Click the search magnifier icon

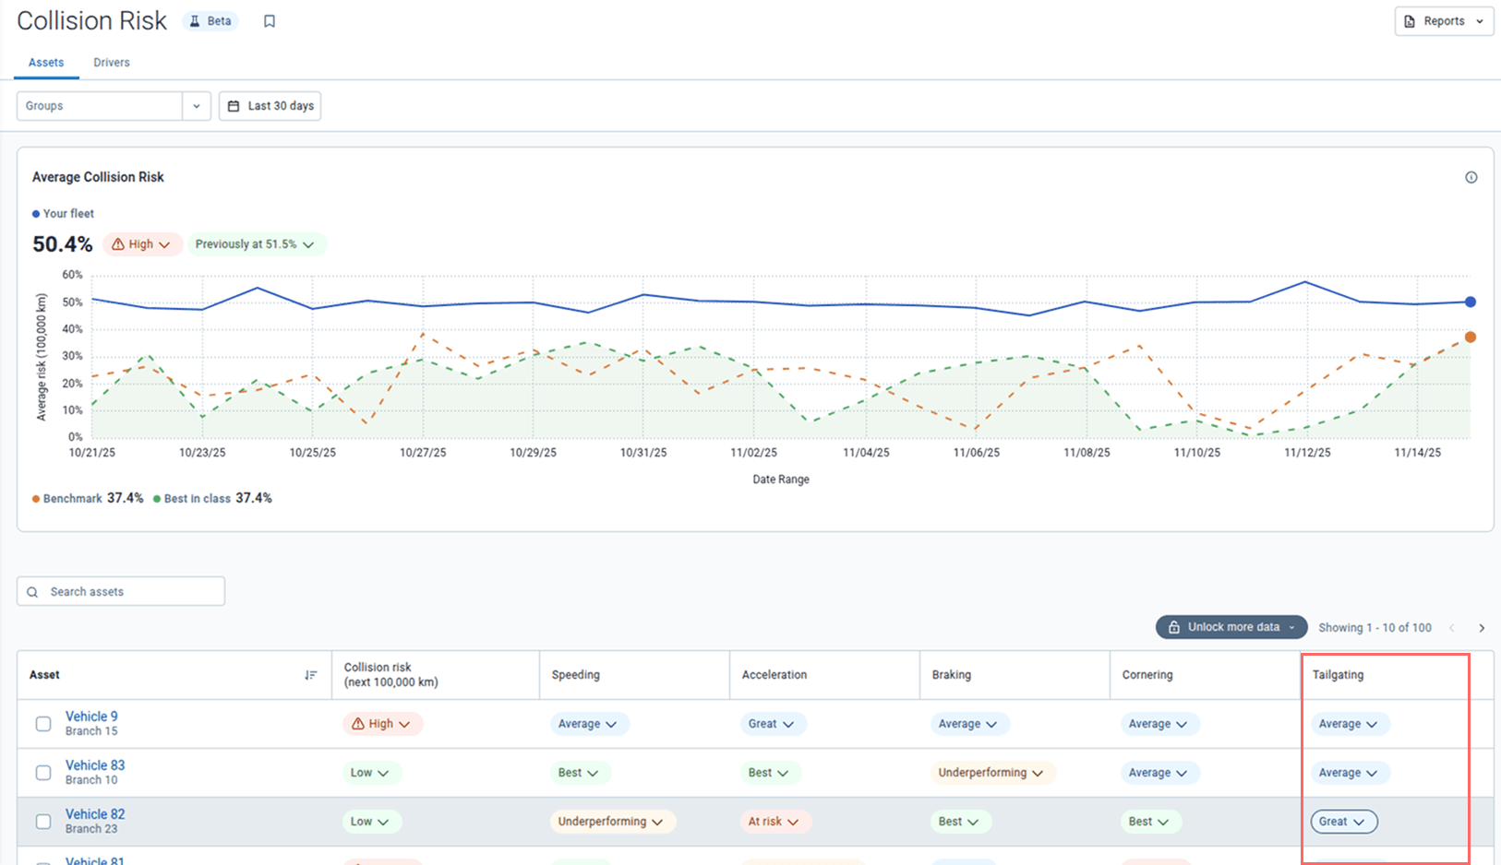coord(33,592)
